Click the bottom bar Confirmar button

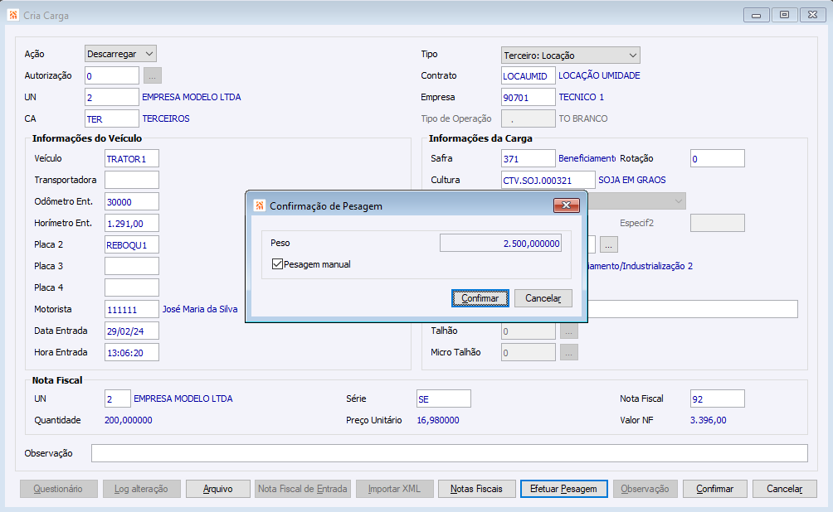point(715,489)
